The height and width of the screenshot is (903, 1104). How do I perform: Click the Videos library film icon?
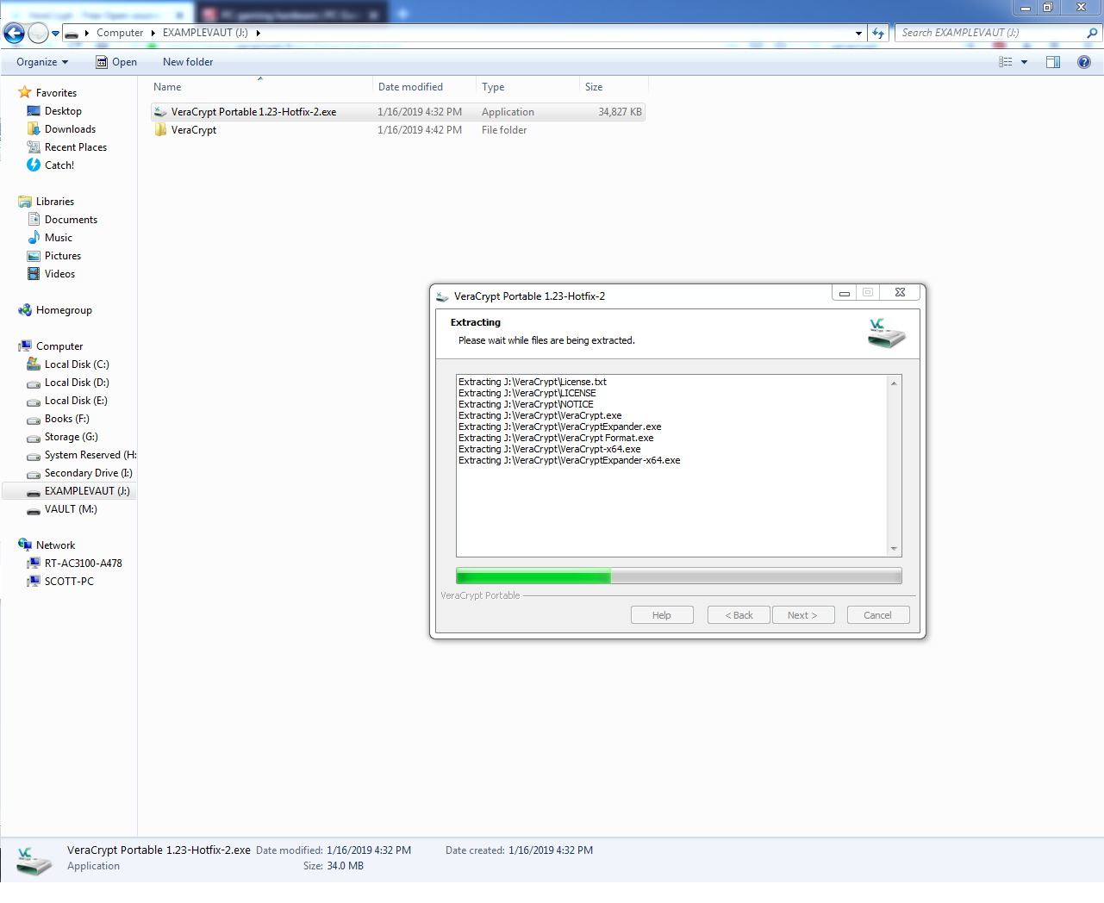click(34, 274)
